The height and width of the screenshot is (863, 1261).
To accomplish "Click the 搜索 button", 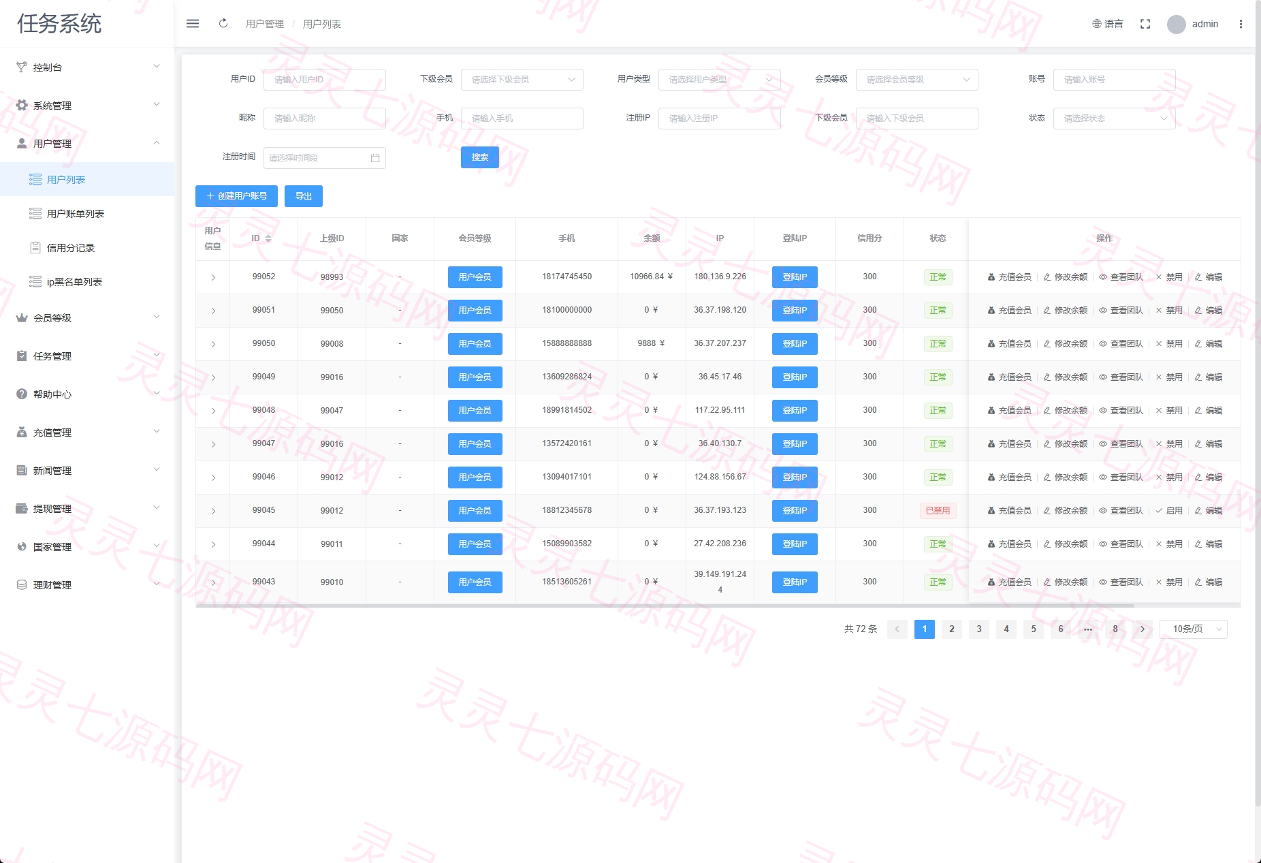I will [x=480, y=157].
